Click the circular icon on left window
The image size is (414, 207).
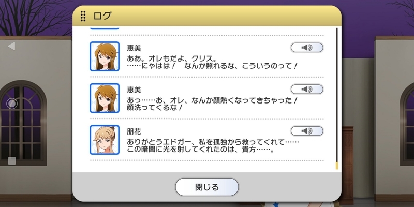click(x=12, y=104)
